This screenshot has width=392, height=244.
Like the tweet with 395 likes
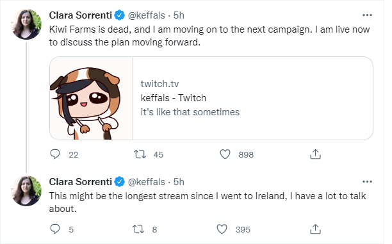point(222,229)
